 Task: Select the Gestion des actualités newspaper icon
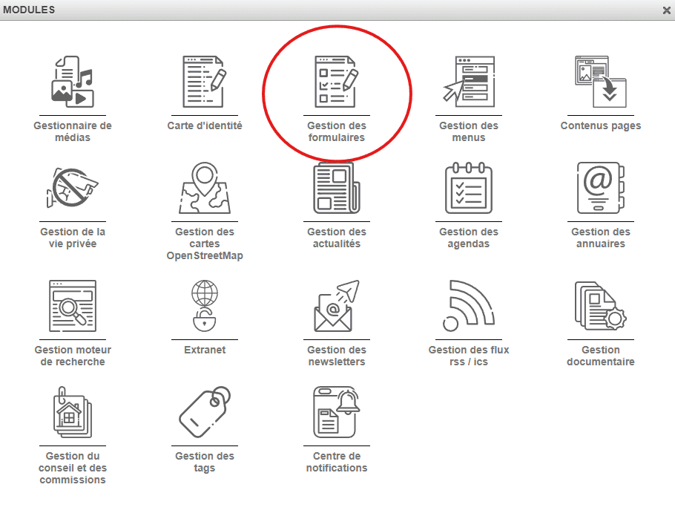tap(337, 188)
